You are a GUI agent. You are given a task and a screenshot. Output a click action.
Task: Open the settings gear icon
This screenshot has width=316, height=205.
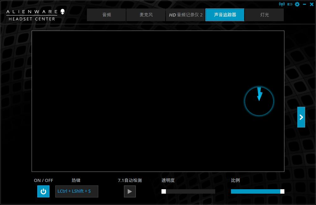tap(296, 4)
